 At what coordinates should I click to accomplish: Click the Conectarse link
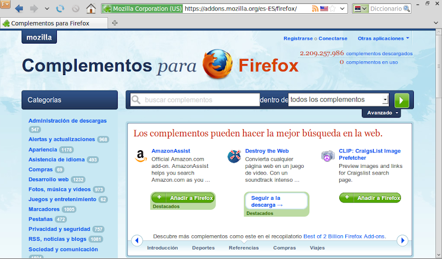(x=333, y=38)
